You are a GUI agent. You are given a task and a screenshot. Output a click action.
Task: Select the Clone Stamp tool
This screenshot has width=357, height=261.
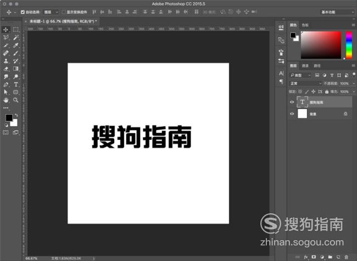click(6, 61)
